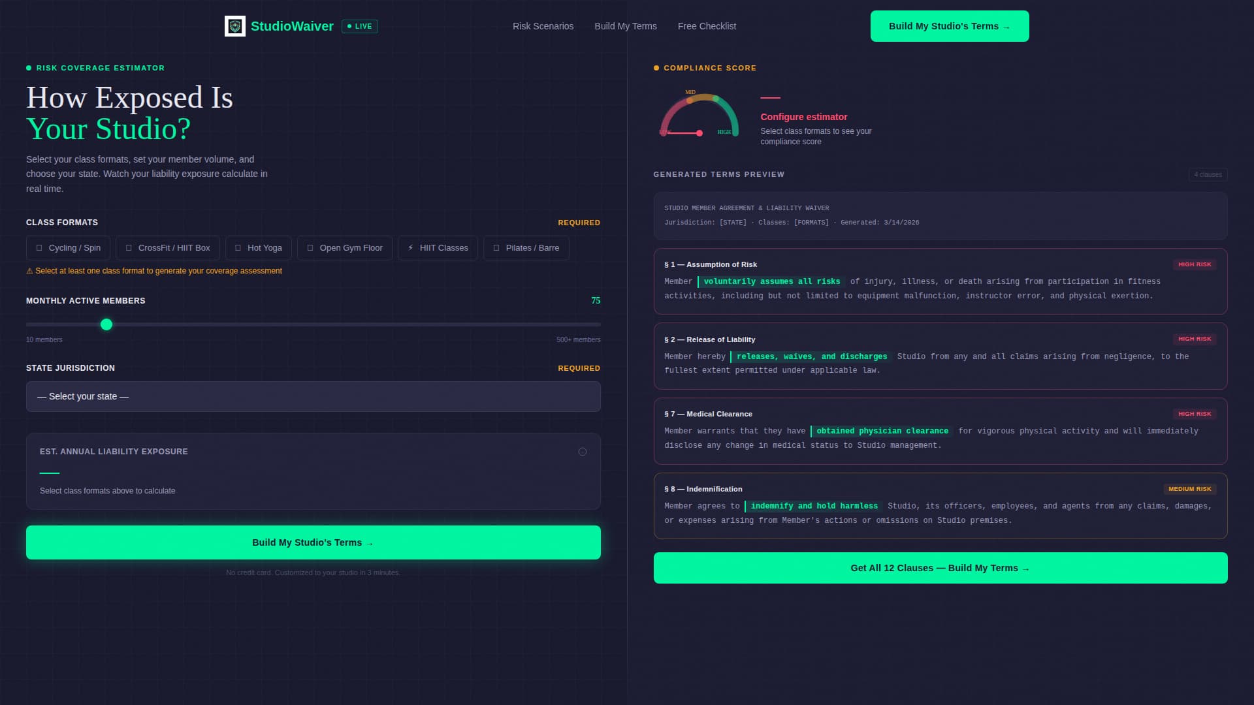1254x705 pixels.
Task: Click the § 1 — Assumption of Risk heading
Action: tap(711, 264)
